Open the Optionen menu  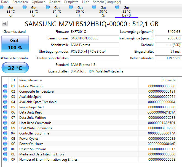pos(39,2)
